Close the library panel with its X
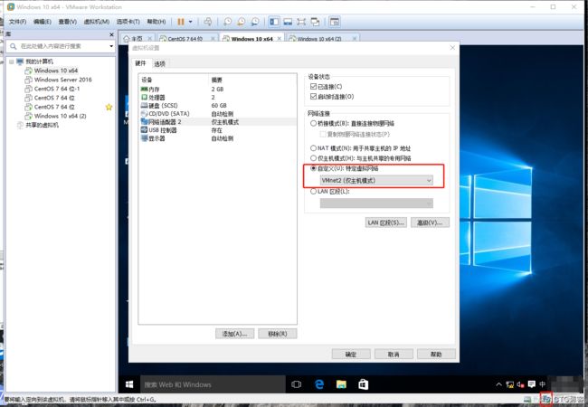 111,34
